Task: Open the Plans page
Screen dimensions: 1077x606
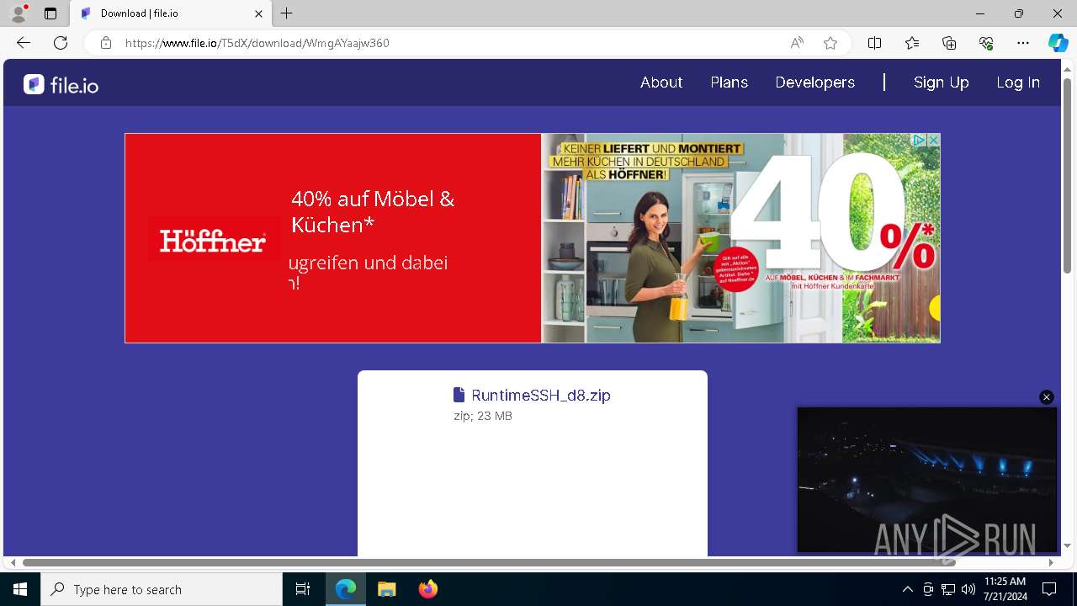Action: click(729, 82)
